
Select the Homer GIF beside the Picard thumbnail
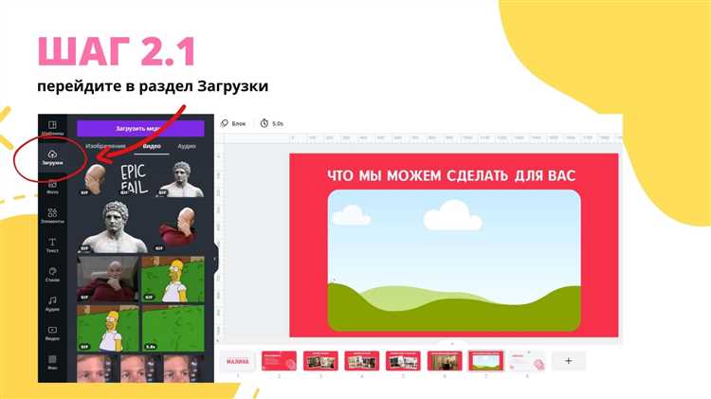pos(173,279)
